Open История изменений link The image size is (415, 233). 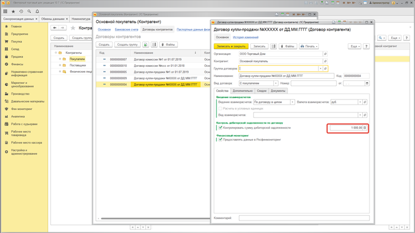[x=245, y=37]
